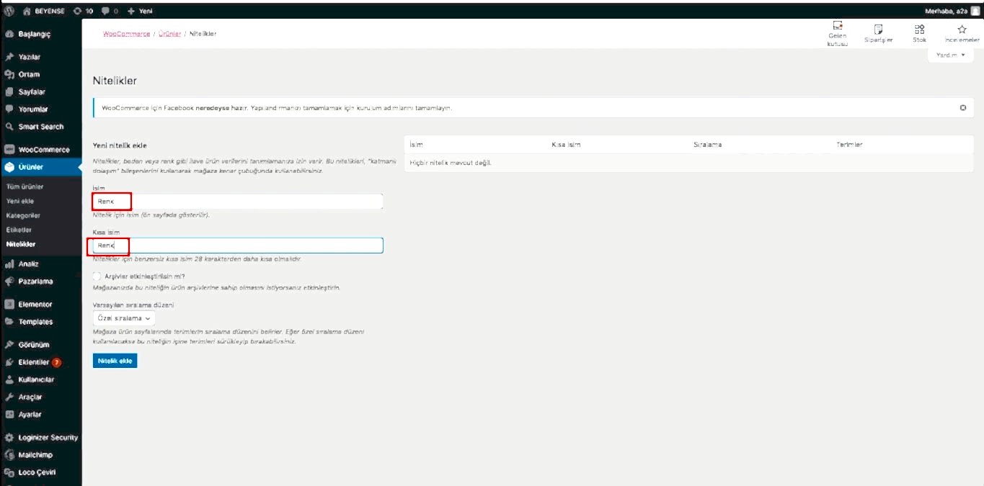Viewport: 984px width, 486px height.
Task: Open the Kategoriler submenu
Action: click(x=23, y=215)
